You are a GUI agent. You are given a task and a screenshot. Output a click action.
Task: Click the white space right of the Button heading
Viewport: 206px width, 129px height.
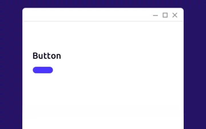114,56
